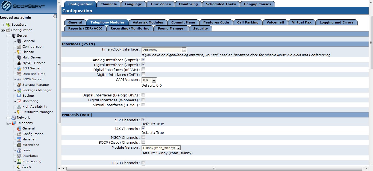Switch to the Asterisk Modules tab

click(x=148, y=22)
